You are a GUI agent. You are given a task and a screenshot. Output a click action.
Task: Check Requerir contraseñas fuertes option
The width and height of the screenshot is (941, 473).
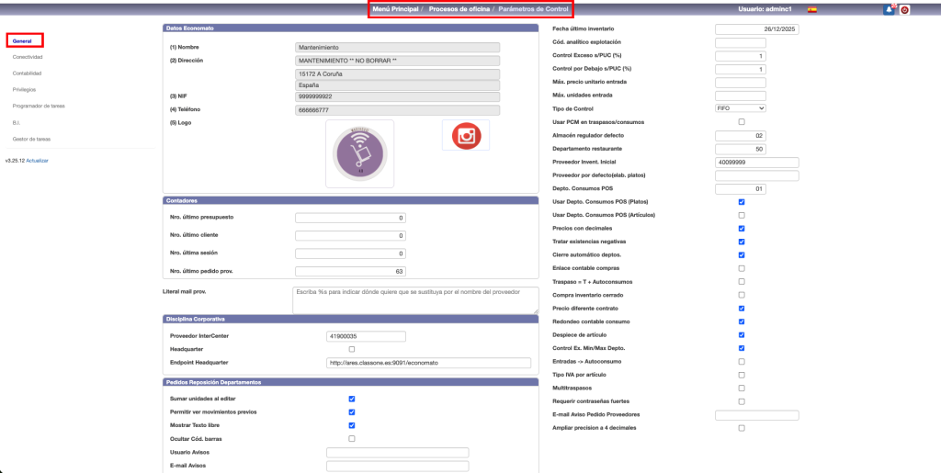(x=742, y=401)
